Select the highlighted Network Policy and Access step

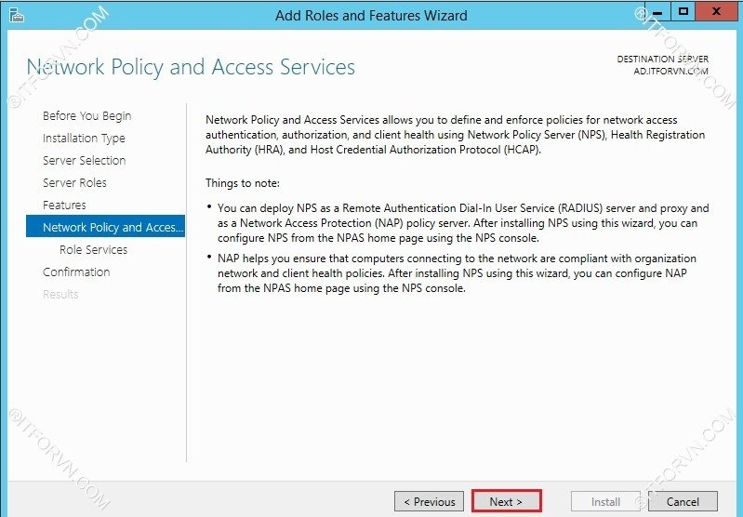tap(106, 228)
